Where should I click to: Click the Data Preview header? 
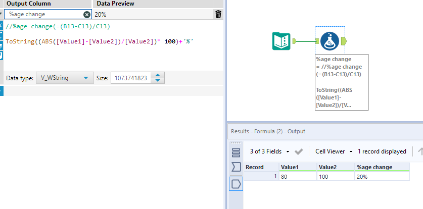pyautogui.click(x=115, y=4)
